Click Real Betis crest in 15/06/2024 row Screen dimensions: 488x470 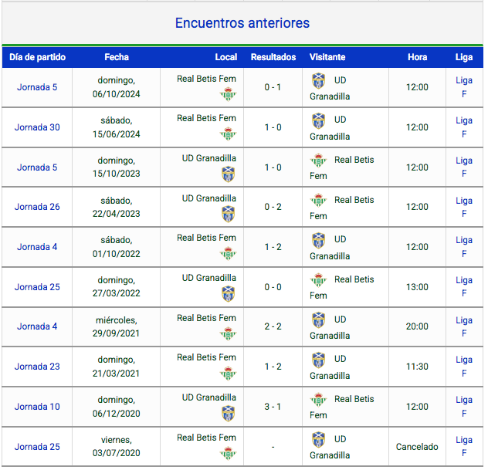click(x=229, y=134)
